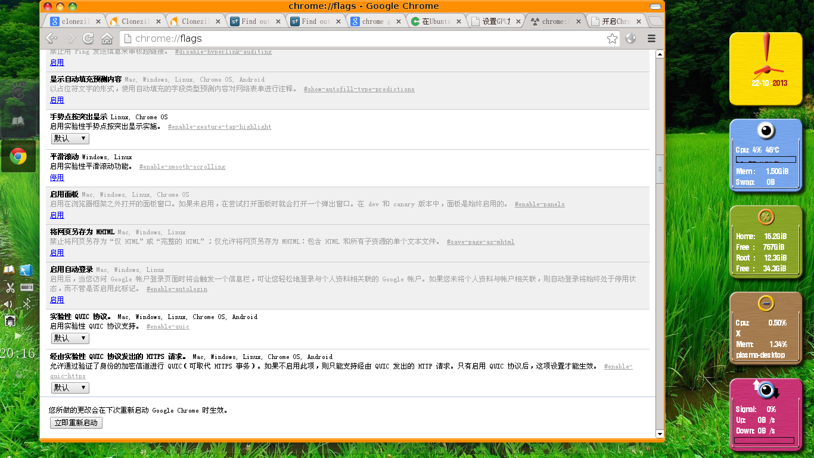This screenshot has width=814, height=458.
Task: Follow #save-page-as-mhtml anchor link
Action: click(x=480, y=242)
